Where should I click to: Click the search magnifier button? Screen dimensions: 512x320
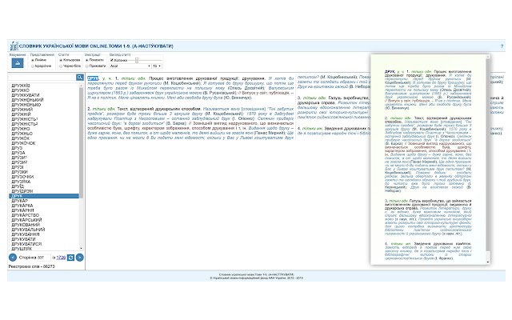pos(80,78)
